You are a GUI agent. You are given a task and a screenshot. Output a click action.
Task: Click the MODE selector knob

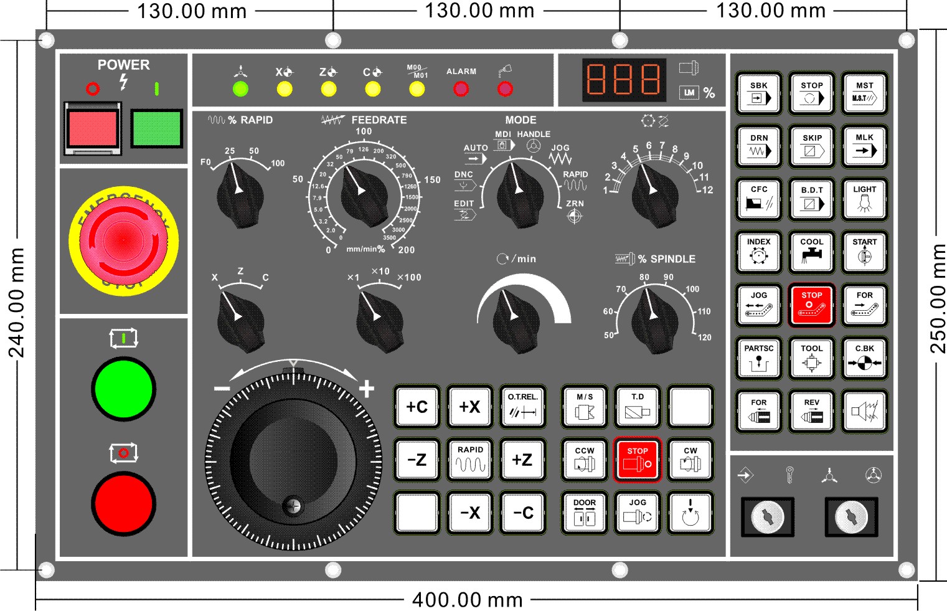521,194
